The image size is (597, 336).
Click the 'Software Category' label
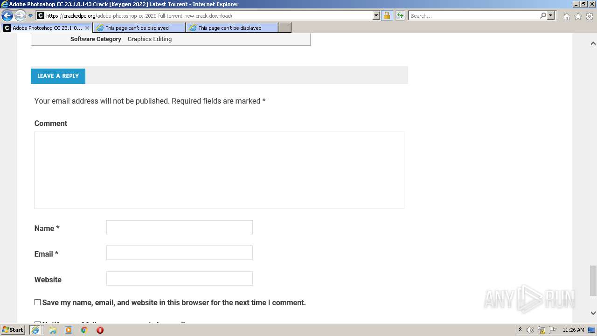click(96, 39)
